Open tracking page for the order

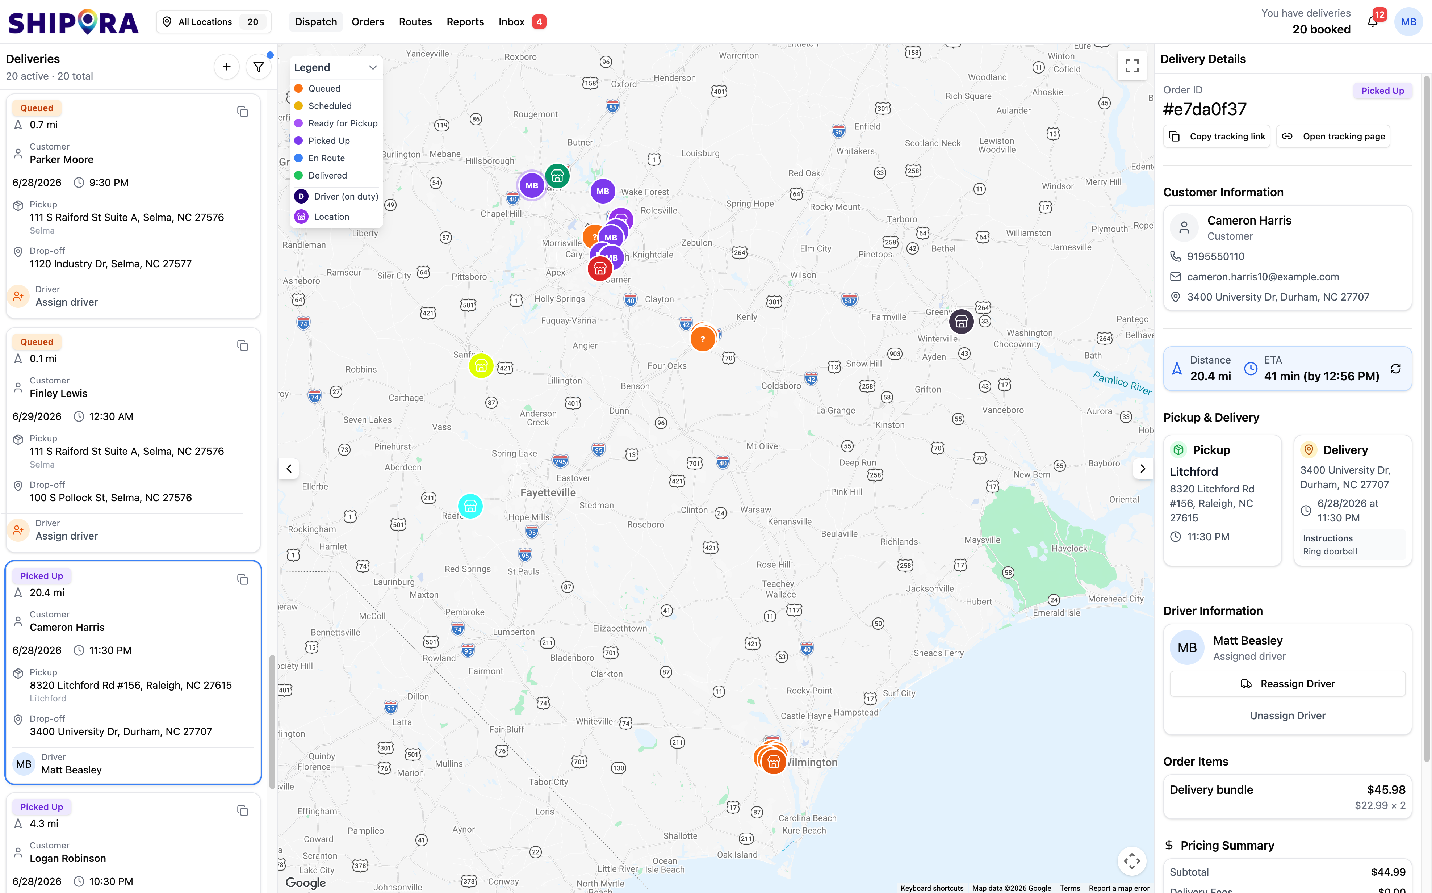[1333, 137]
